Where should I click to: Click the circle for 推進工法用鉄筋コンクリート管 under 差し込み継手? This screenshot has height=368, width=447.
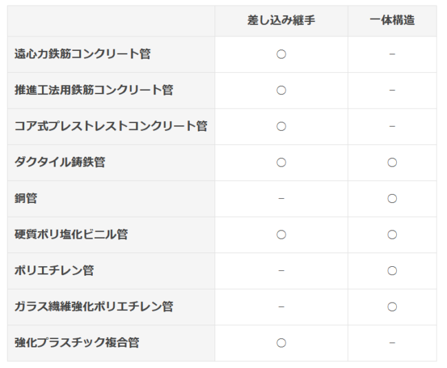coord(281,90)
